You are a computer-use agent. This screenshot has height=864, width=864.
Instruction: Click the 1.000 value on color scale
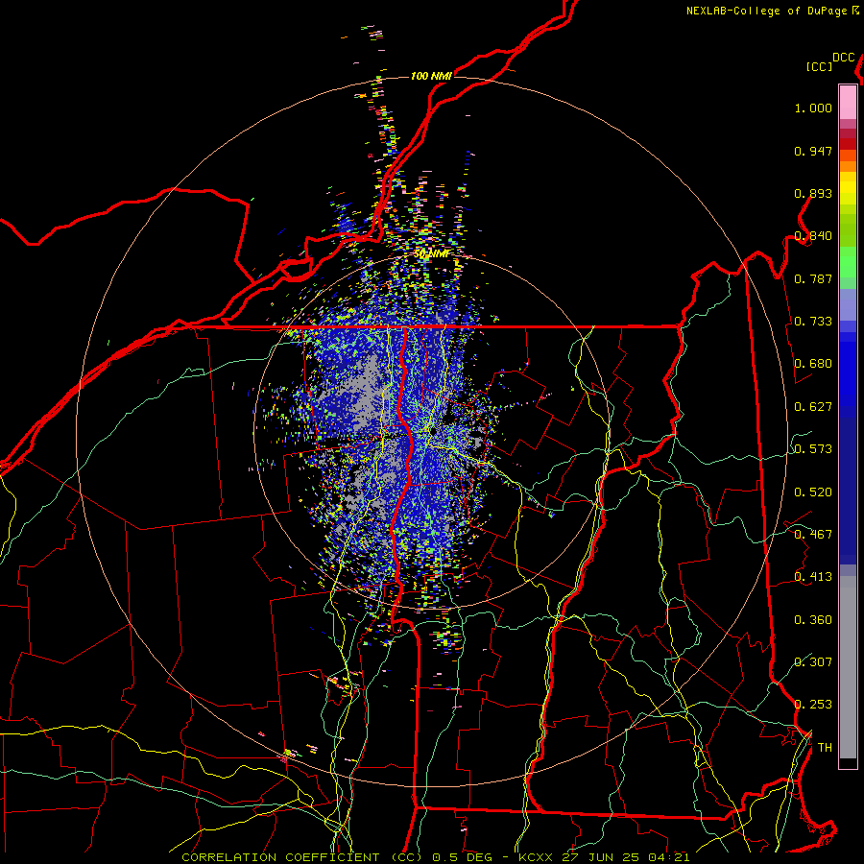(813, 108)
